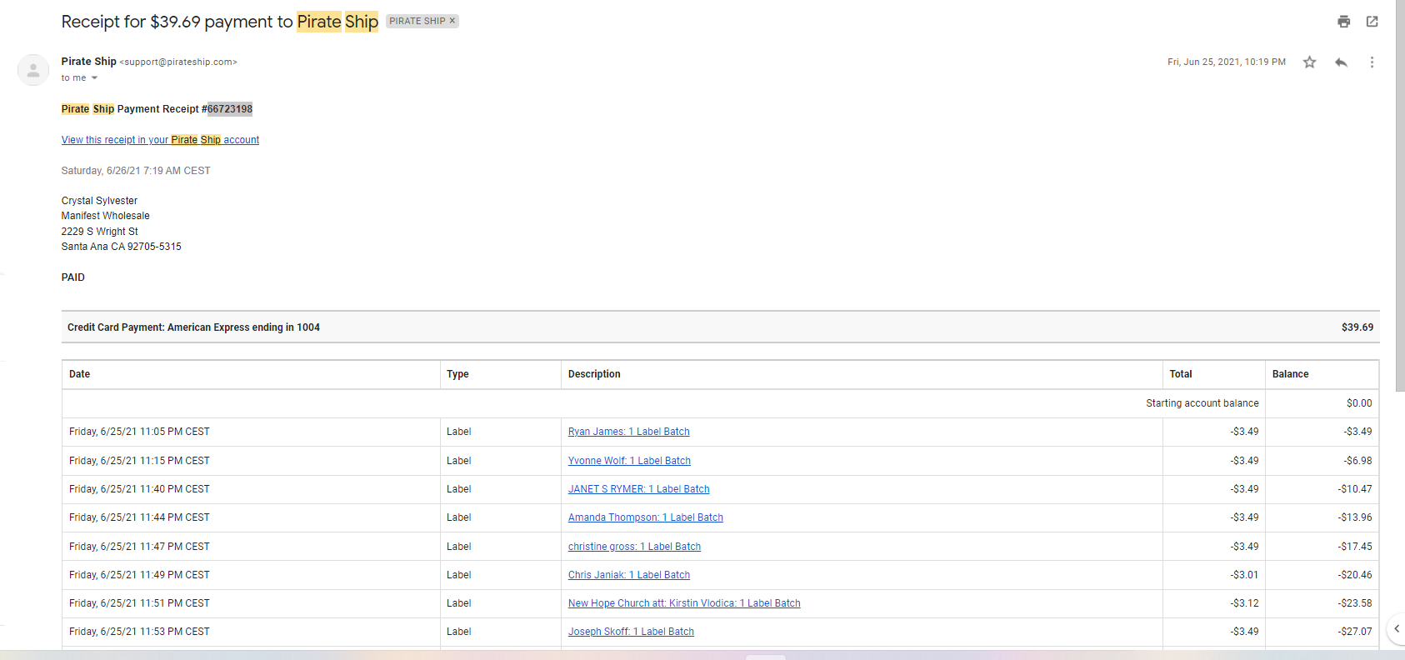Star this Pirate Ship email
Viewport: 1405px width, 660px height.
[x=1310, y=62]
